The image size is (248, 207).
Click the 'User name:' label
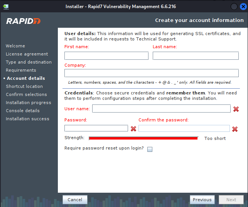(77, 109)
